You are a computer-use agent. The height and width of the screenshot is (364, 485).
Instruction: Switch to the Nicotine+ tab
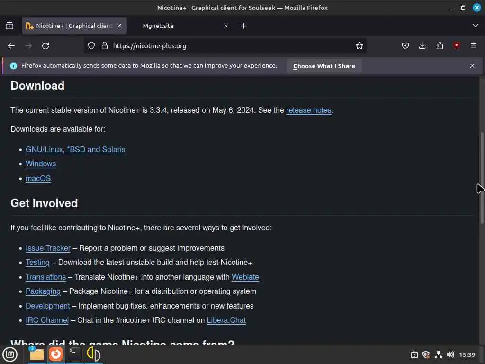tap(74, 26)
